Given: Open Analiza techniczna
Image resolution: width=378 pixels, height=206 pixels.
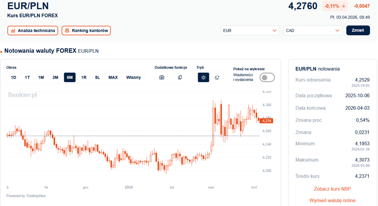Looking at the screenshot, I should tap(33, 31).
